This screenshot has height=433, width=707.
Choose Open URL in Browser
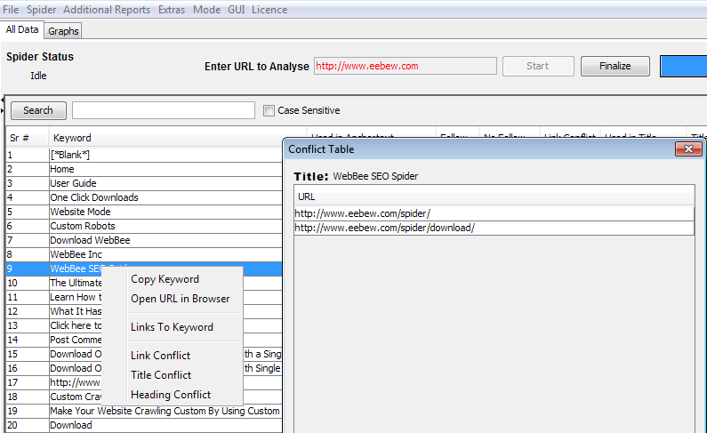coord(180,299)
